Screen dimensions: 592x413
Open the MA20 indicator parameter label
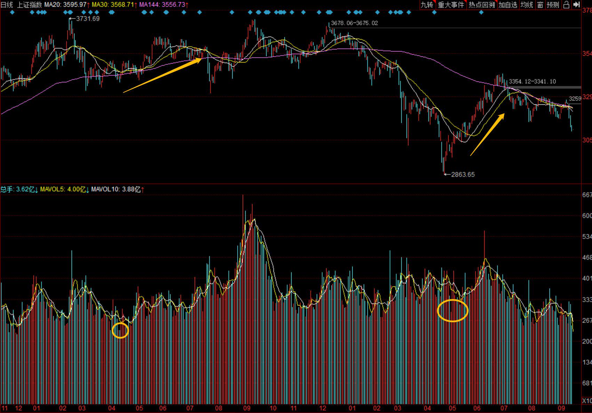click(x=65, y=5)
